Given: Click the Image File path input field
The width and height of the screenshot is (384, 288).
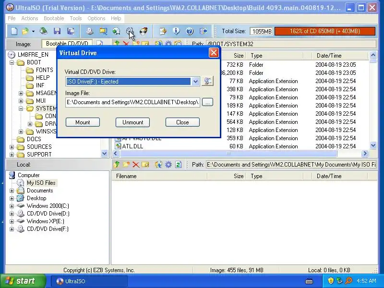Looking at the screenshot, I should 132,102.
